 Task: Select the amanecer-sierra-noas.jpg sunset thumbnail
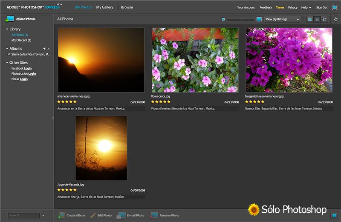tap(101, 60)
